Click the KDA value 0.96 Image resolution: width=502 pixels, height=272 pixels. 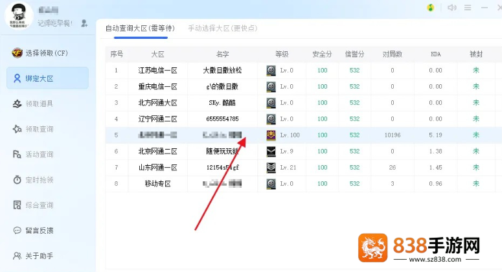[435, 184]
